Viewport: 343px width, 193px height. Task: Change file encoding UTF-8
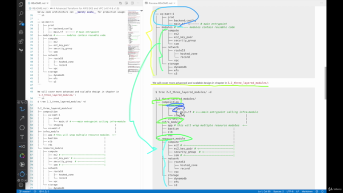click(290, 191)
